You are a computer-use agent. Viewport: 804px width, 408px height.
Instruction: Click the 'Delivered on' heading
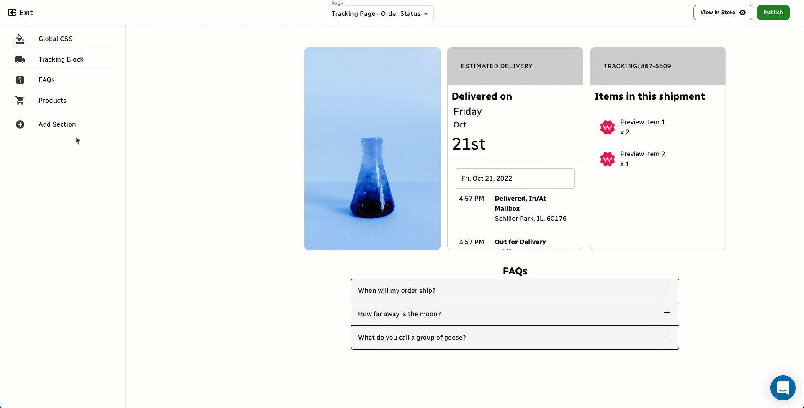click(x=482, y=96)
